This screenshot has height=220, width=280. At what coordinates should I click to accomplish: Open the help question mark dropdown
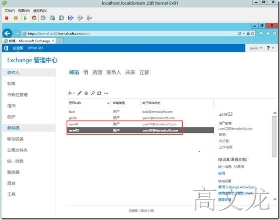(270, 48)
